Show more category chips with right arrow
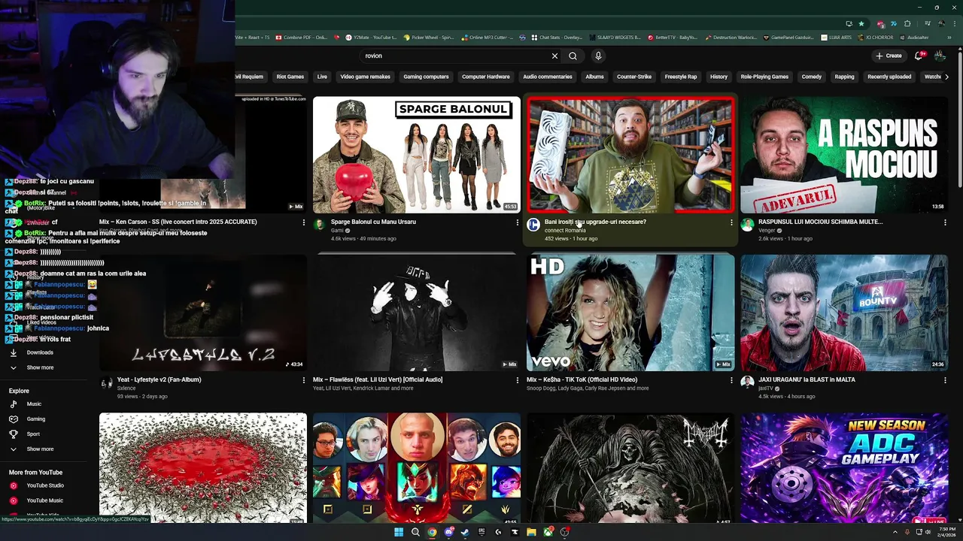The image size is (963, 541). [946, 77]
